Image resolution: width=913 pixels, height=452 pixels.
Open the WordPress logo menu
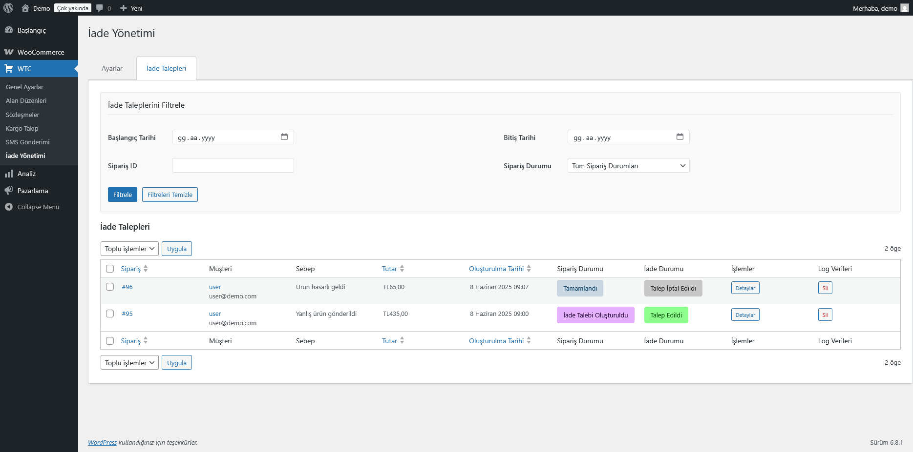8,8
